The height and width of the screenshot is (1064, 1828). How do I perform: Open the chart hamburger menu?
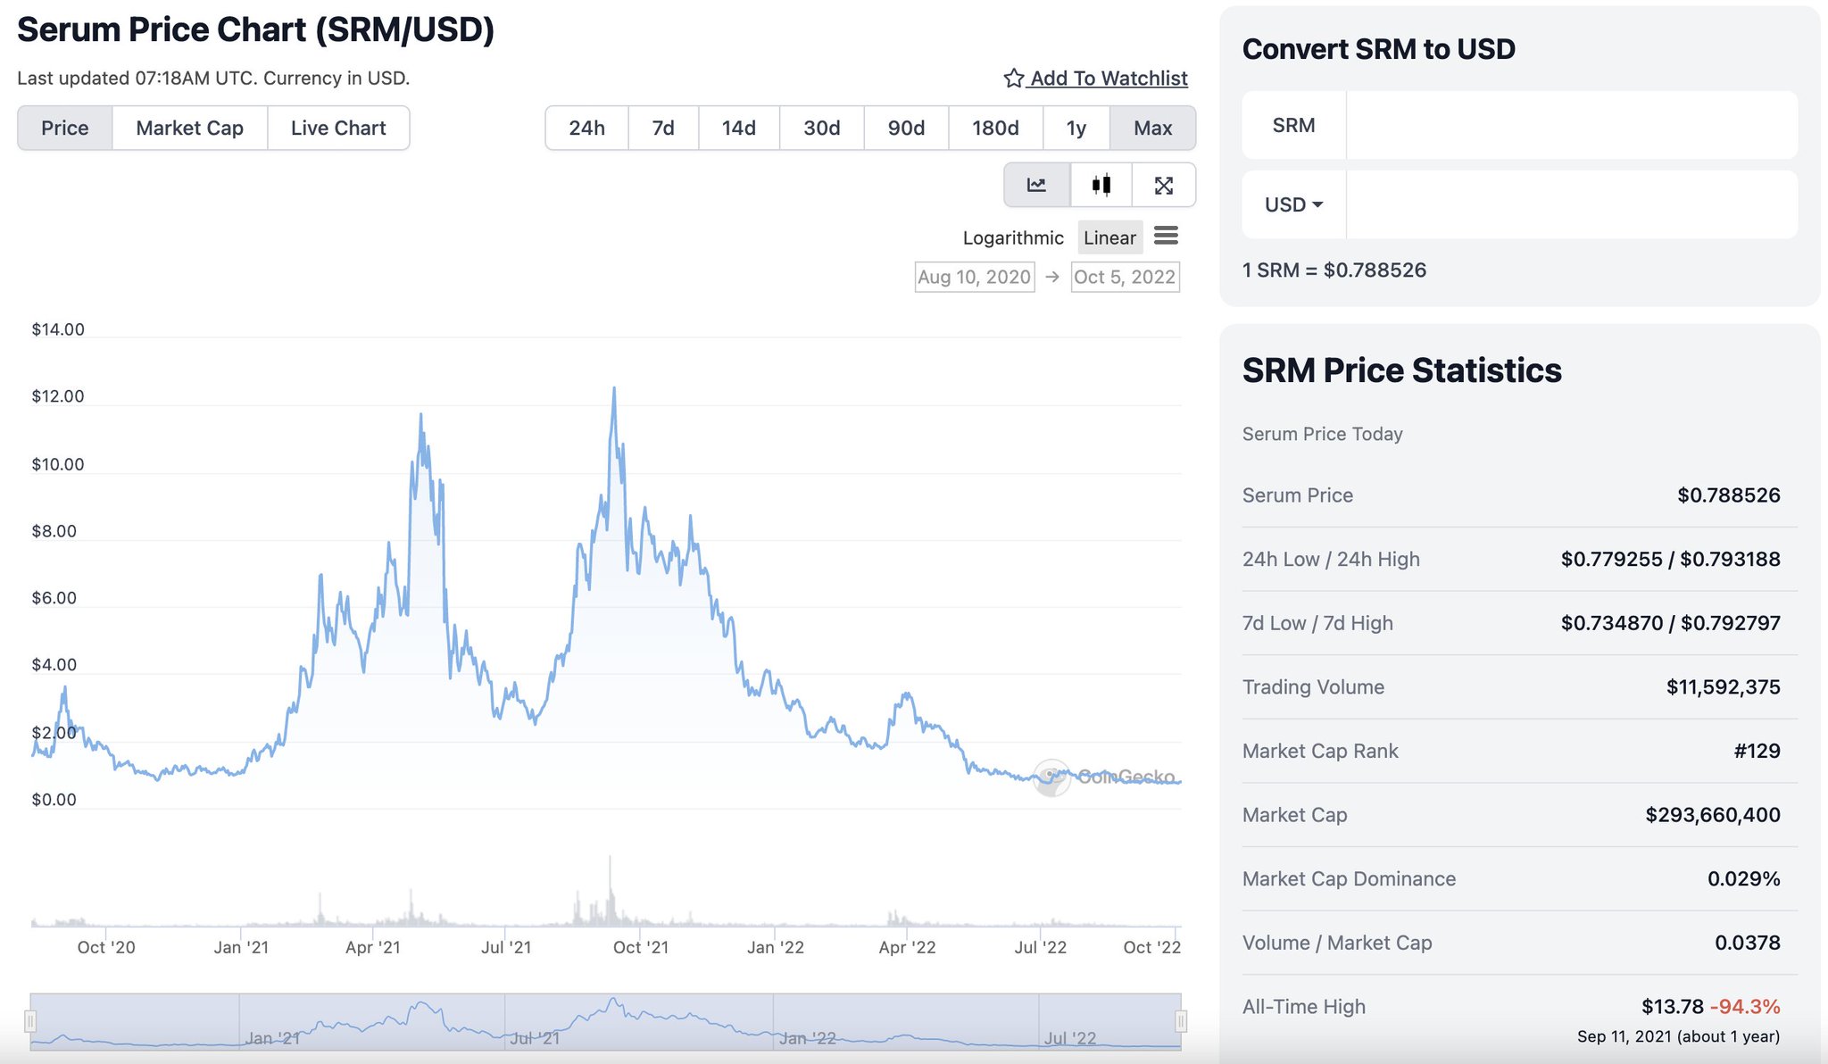click(x=1166, y=236)
